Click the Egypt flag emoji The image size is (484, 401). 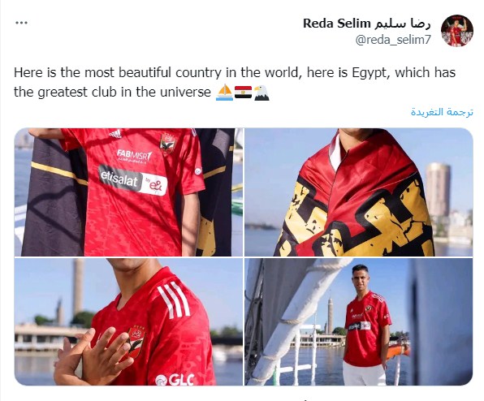[x=244, y=93]
